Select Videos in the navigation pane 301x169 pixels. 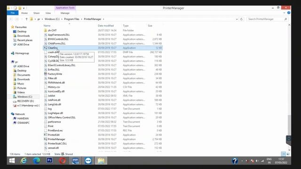(21, 92)
